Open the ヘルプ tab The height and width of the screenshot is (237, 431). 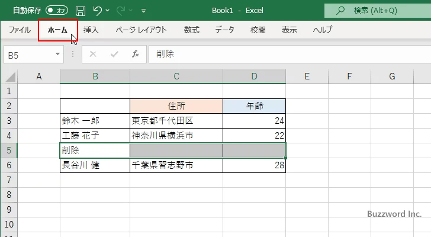323,30
